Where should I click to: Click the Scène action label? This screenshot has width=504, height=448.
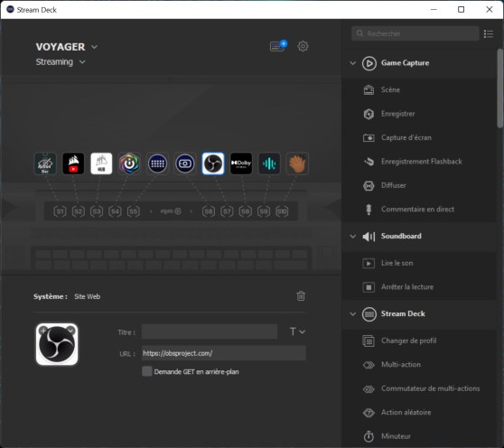click(x=390, y=90)
